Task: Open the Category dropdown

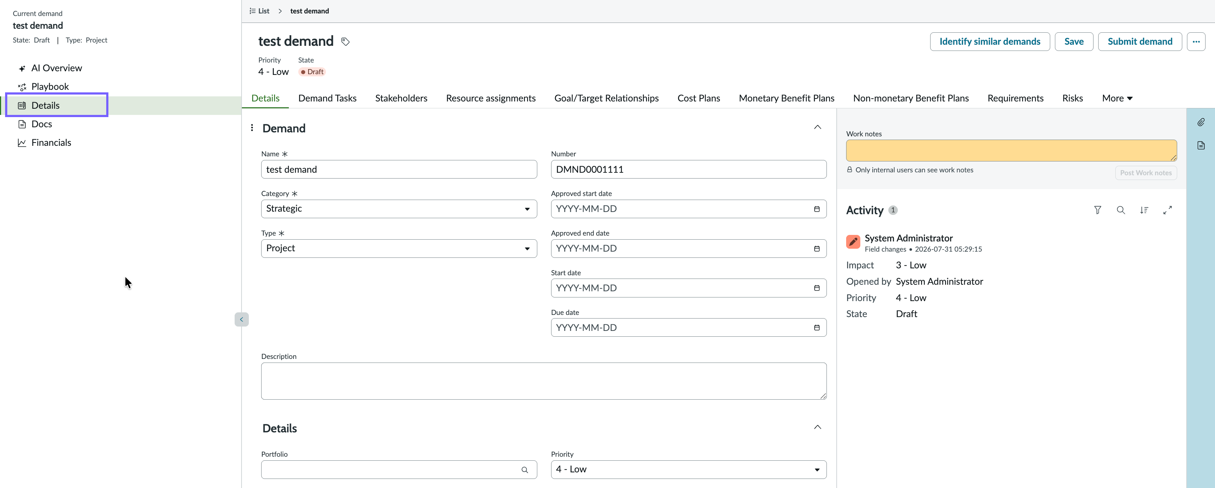Action: (x=399, y=209)
